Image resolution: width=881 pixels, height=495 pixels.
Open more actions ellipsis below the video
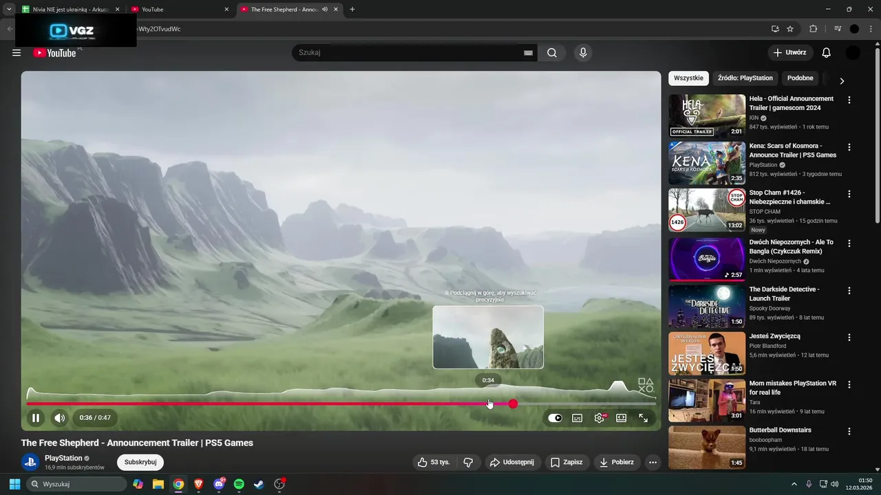pos(653,462)
